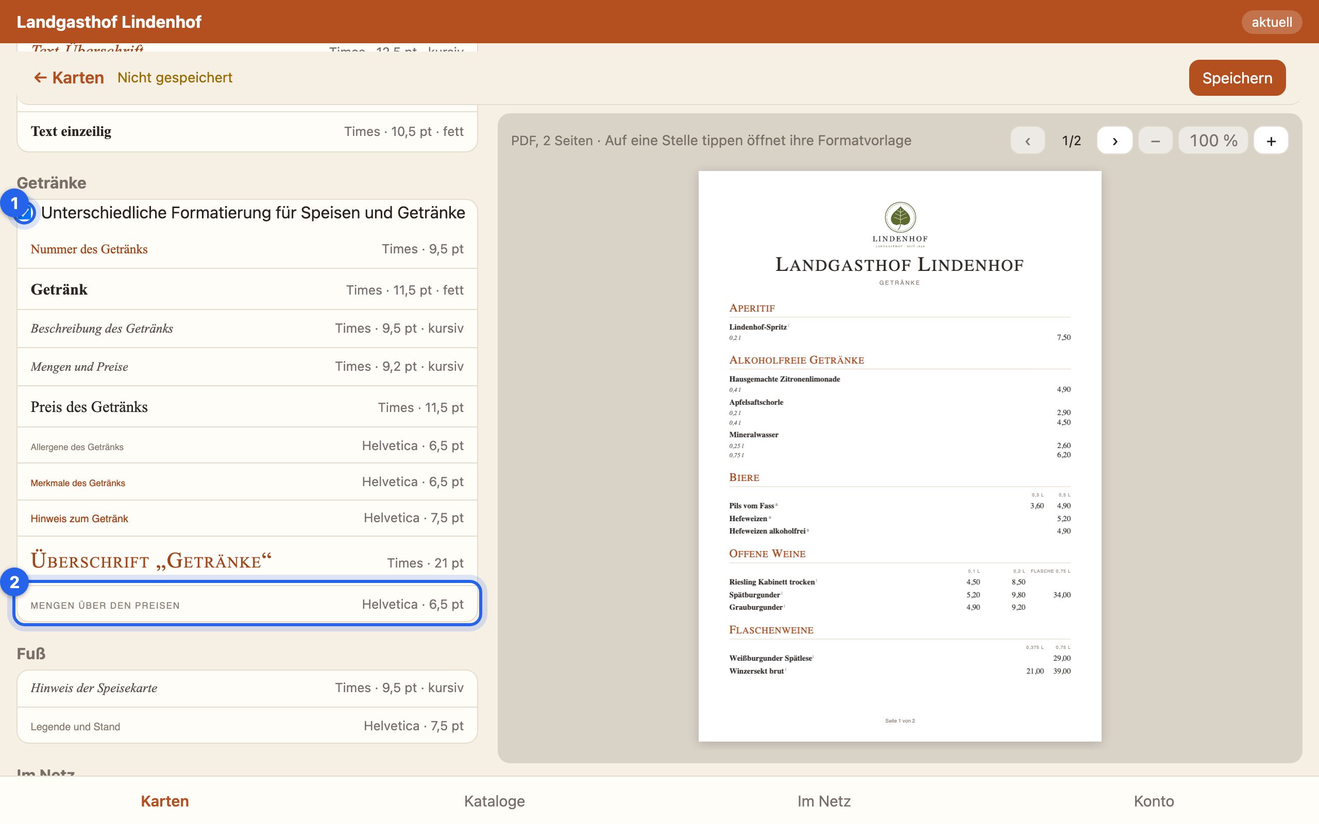The width and height of the screenshot is (1319, 824).
Task: Go to the previous PDF page
Action: 1027,141
